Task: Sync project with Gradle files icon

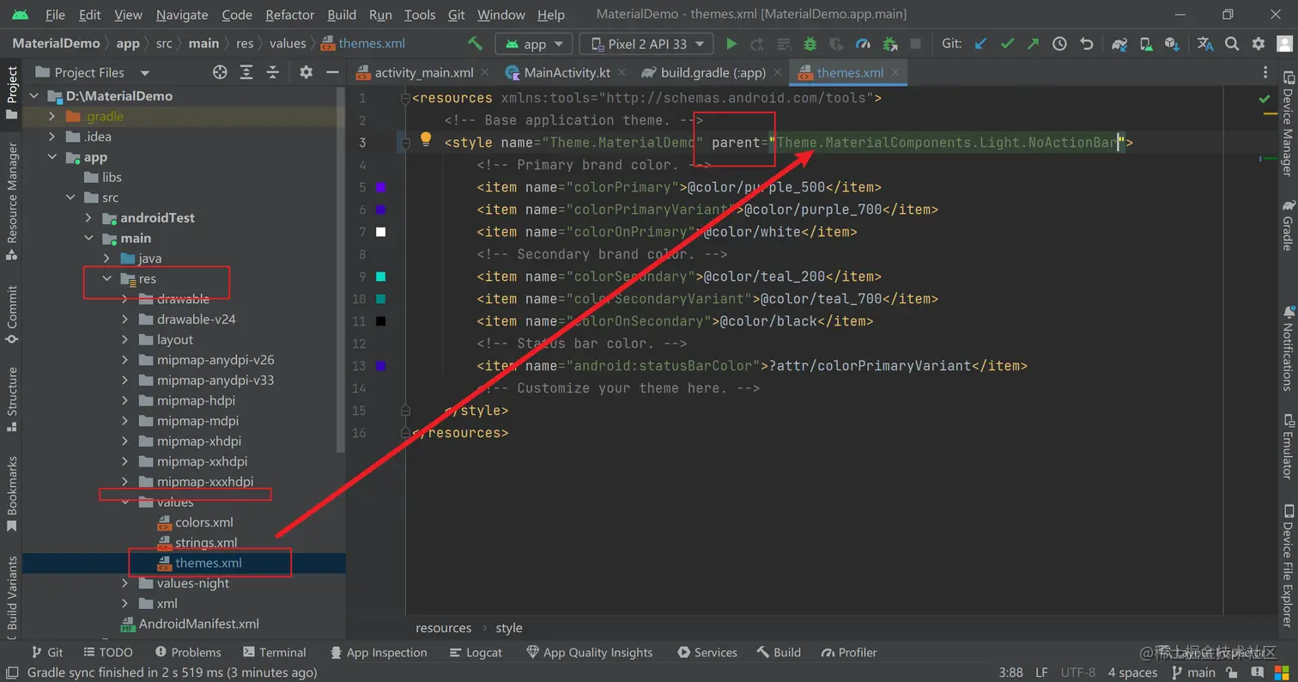Action: [x=1119, y=43]
